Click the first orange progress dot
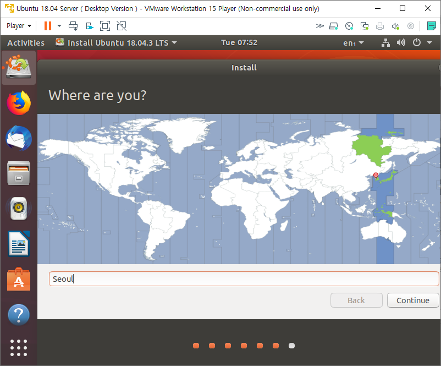Screen dimensions: 441x366 [196, 346]
